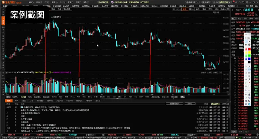Screen dimensions: 259x139
Task: Select the translucent red highlighter swatch
Action: 246,49
